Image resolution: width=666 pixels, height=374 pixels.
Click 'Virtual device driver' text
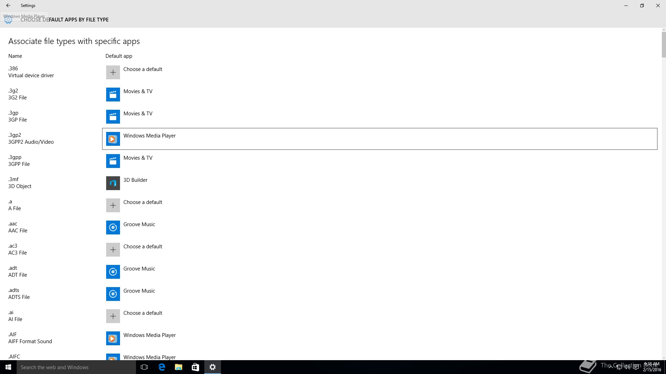31,75
